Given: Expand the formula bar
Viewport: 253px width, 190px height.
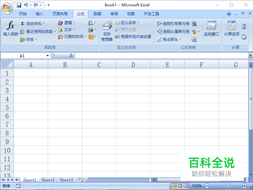Looking at the screenshot, I should [250, 55].
